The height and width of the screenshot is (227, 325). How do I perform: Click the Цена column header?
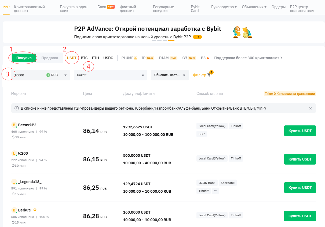(87, 94)
